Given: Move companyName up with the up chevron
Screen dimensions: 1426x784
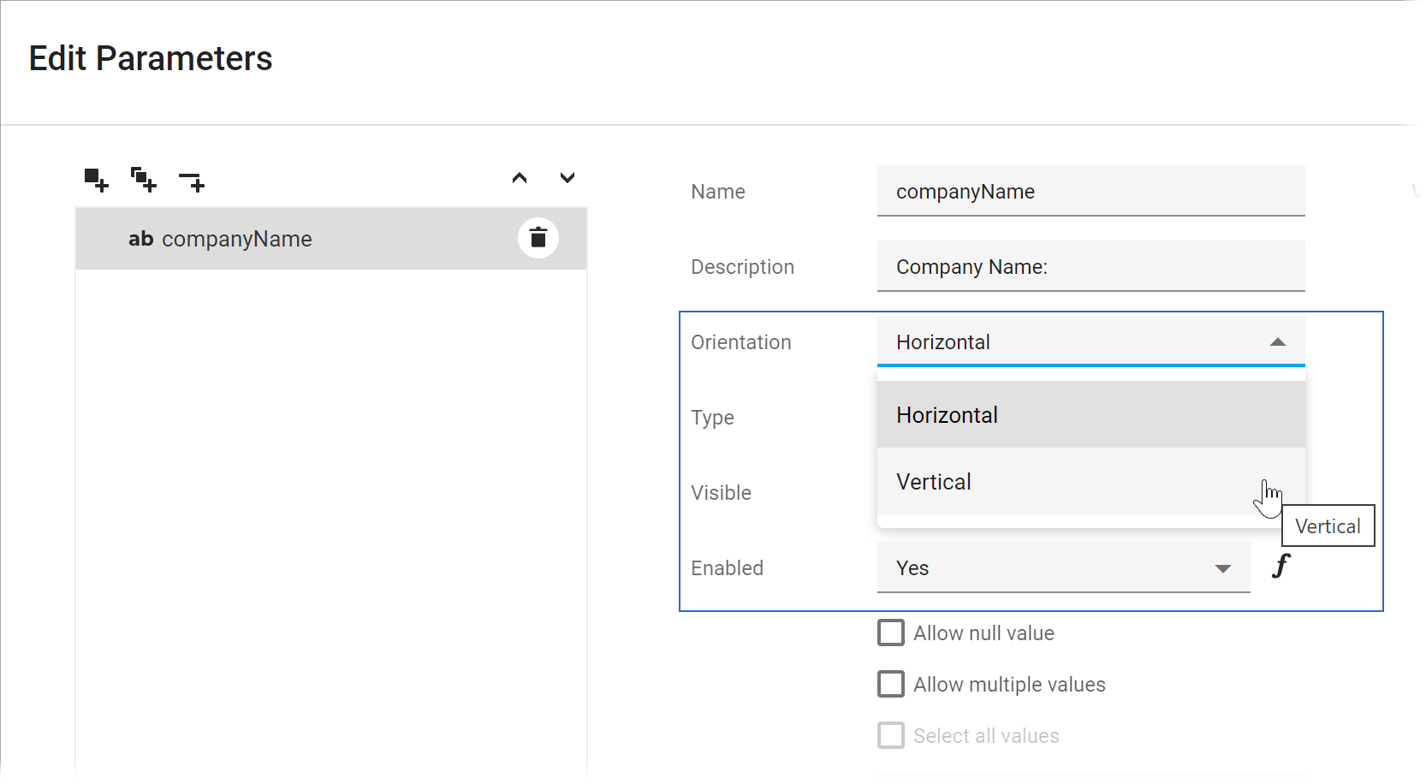Looking at the screenshot, I should [x=520, y=177].
